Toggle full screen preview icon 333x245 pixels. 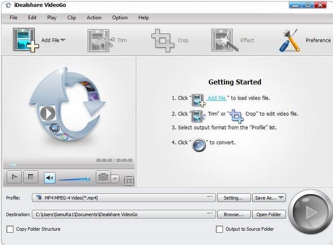tap(129, 181)
